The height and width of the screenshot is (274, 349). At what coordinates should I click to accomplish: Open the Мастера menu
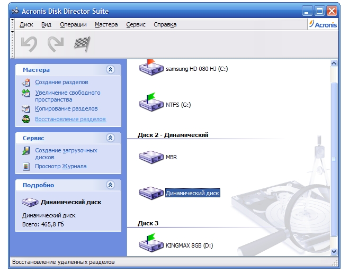(x=106, y=24)
